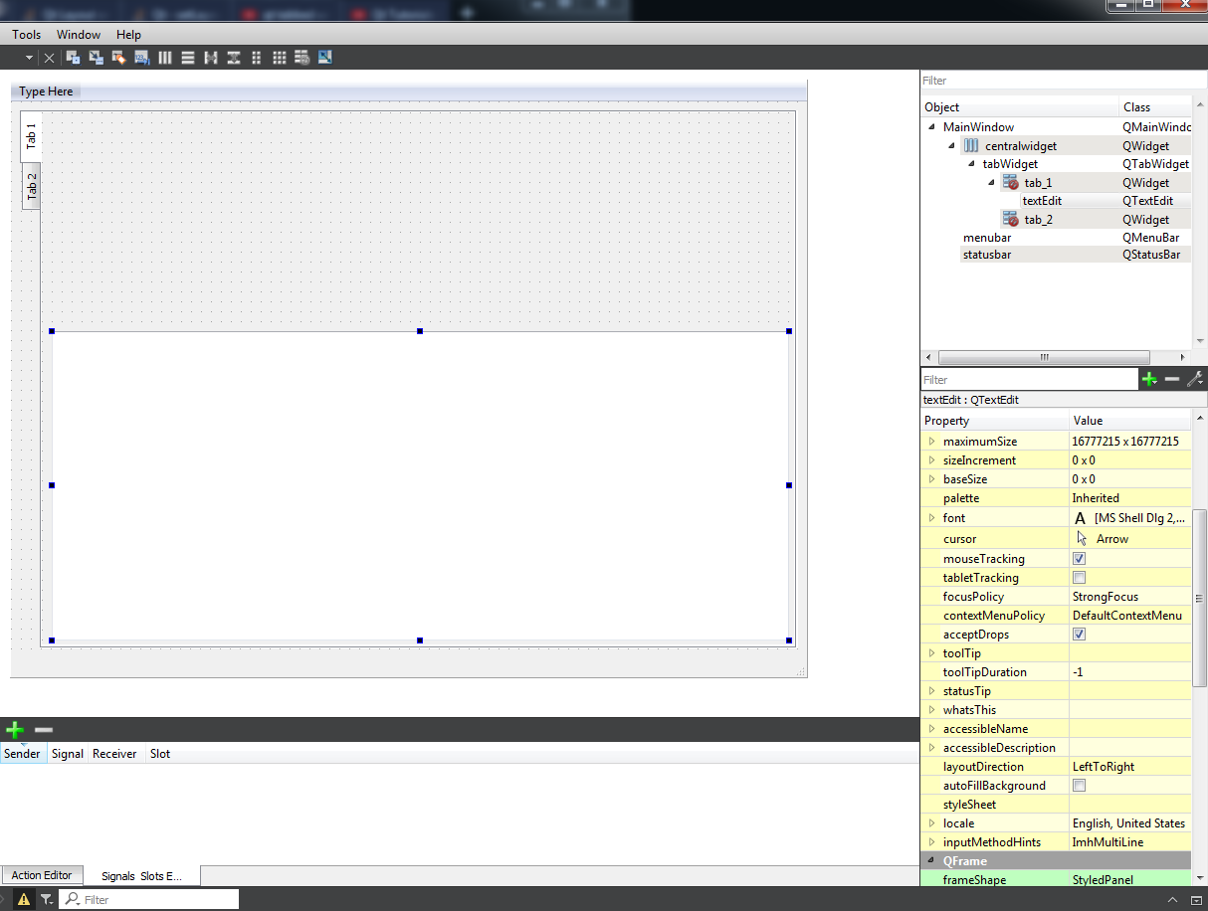Select the Lay Out Vertically icon
Image resolution: width=1208 pixels, height=911 pixels.
(x=188, y=57)
